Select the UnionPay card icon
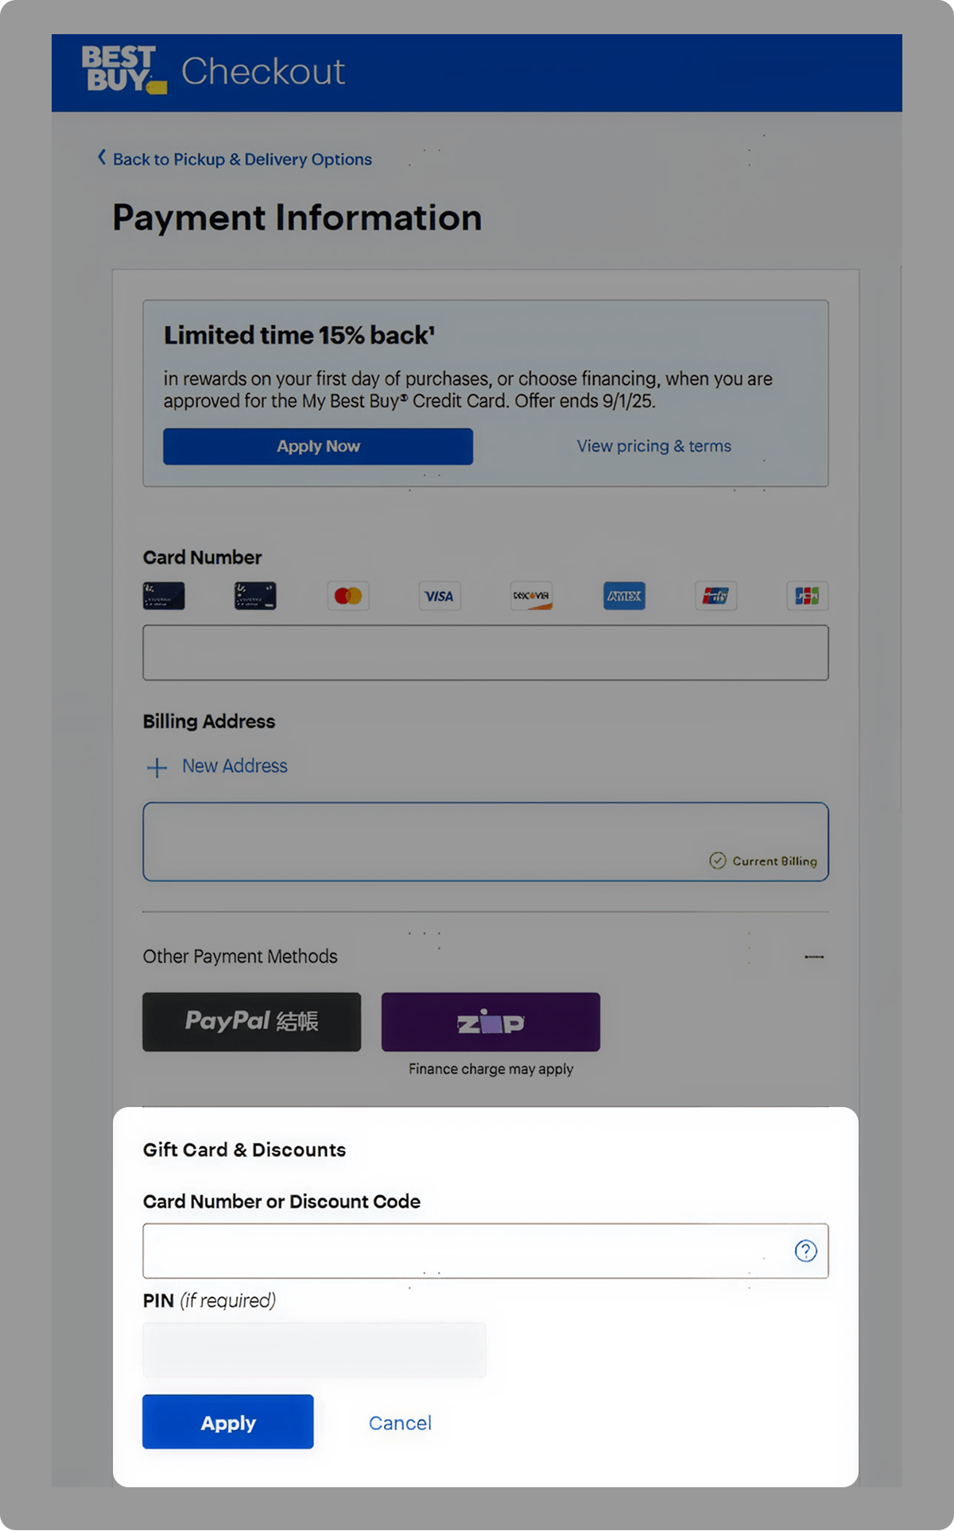 (716, 596)
